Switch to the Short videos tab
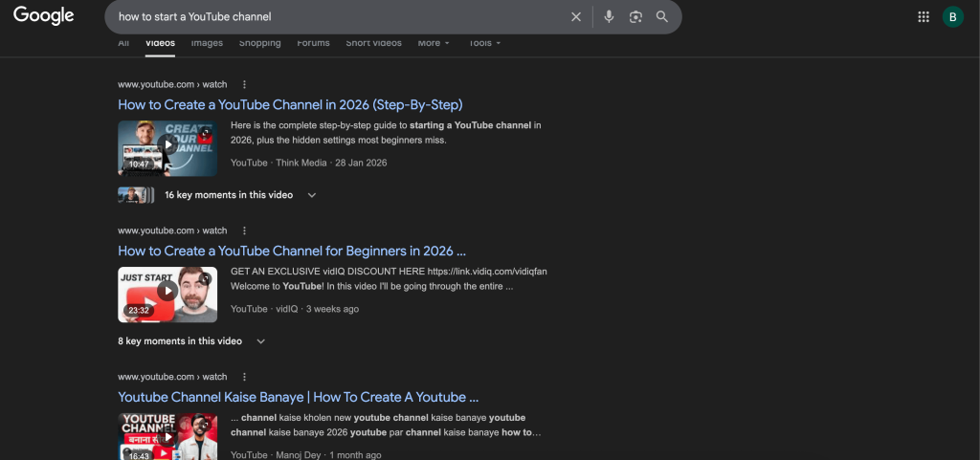The height and width of the screenshot is (460, 980). (x=374, y=43)
